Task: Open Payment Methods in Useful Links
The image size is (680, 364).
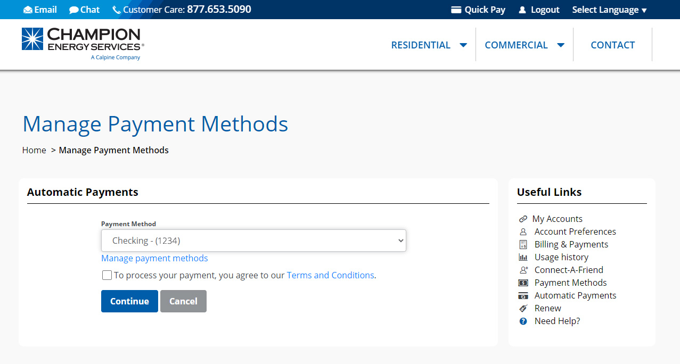Action: pyautogui.click(x=570, y=283)
